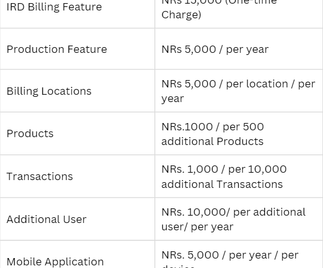
Task: Click the partially visible 'NRs 15,000 (One-time' text
Action: 219,2
